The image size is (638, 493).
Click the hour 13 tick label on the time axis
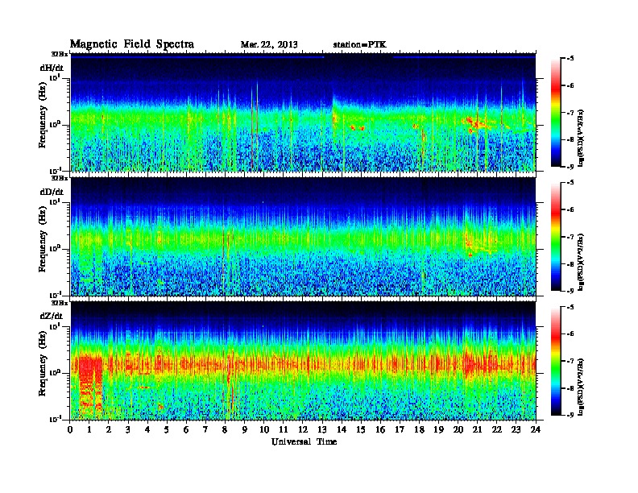pos(322,430)
